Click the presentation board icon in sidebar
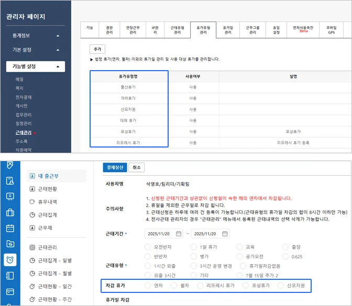The image size is (352, 306). [x=10, y=197]
